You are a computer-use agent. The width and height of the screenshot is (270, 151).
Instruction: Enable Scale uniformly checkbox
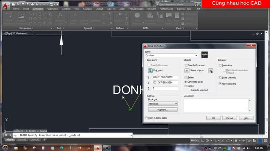click(220, 78)
